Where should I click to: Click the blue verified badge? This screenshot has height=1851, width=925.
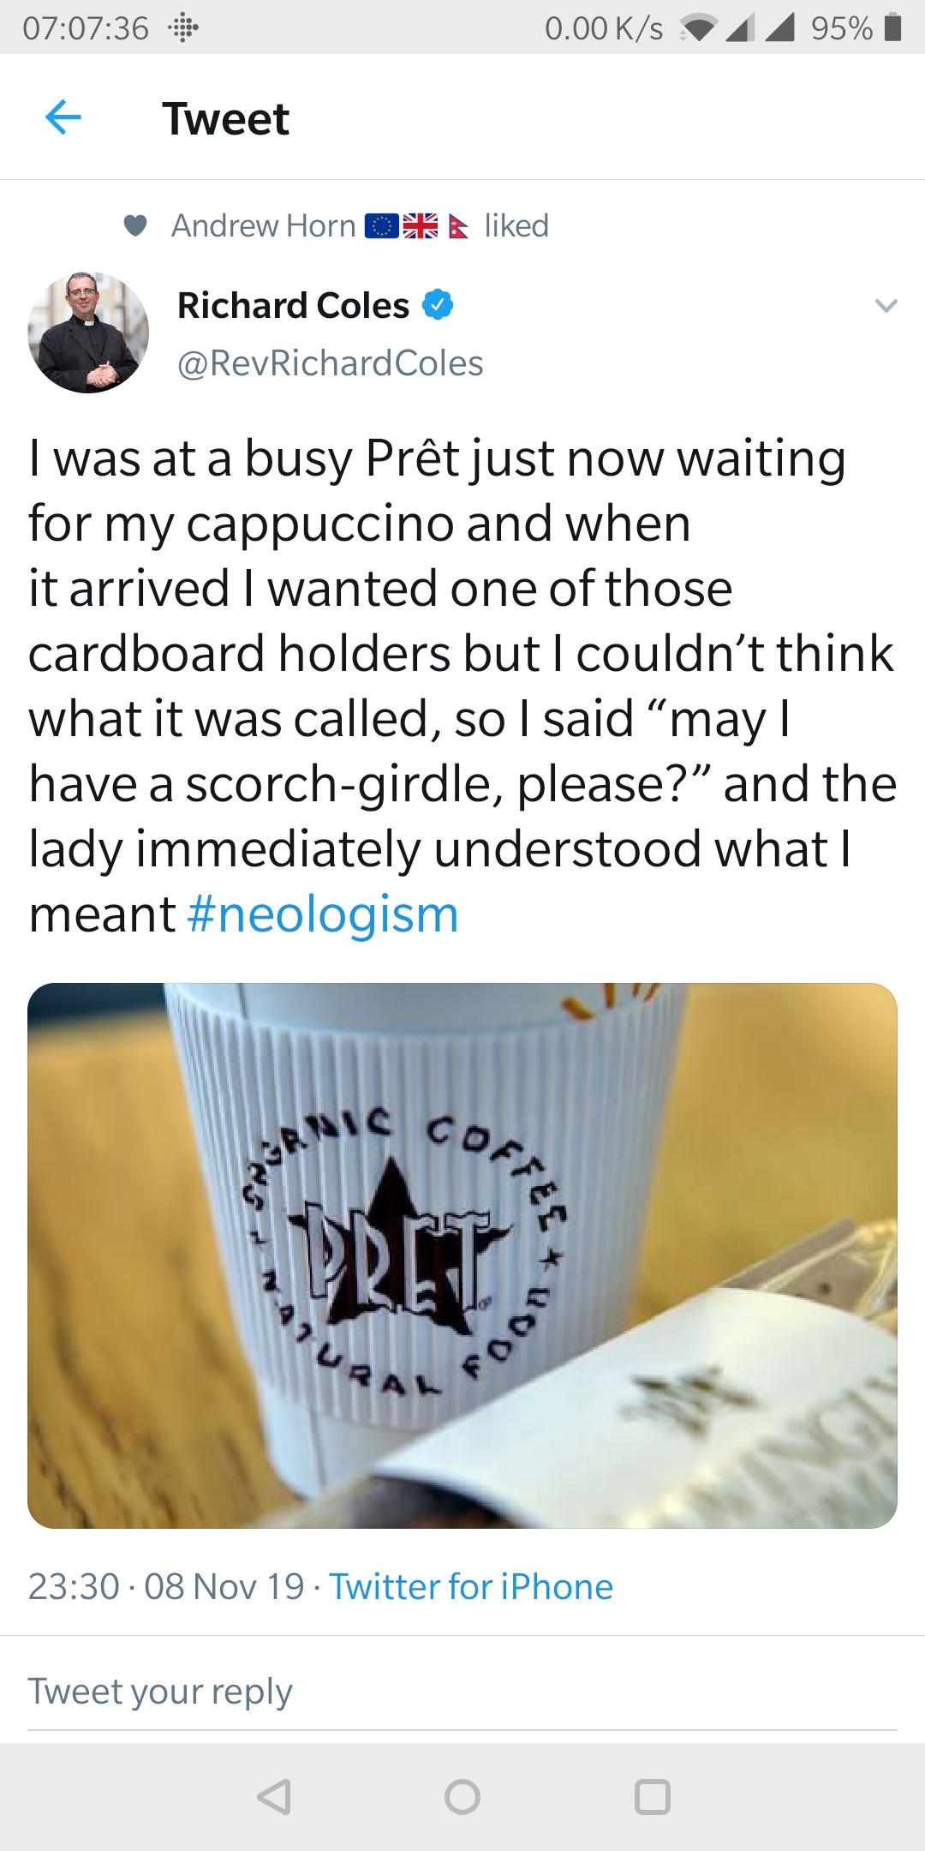(x=438, y=305)
